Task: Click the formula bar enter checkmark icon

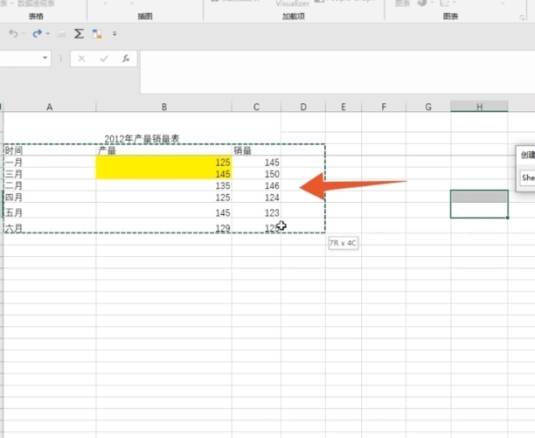Action: click(104, 59)
